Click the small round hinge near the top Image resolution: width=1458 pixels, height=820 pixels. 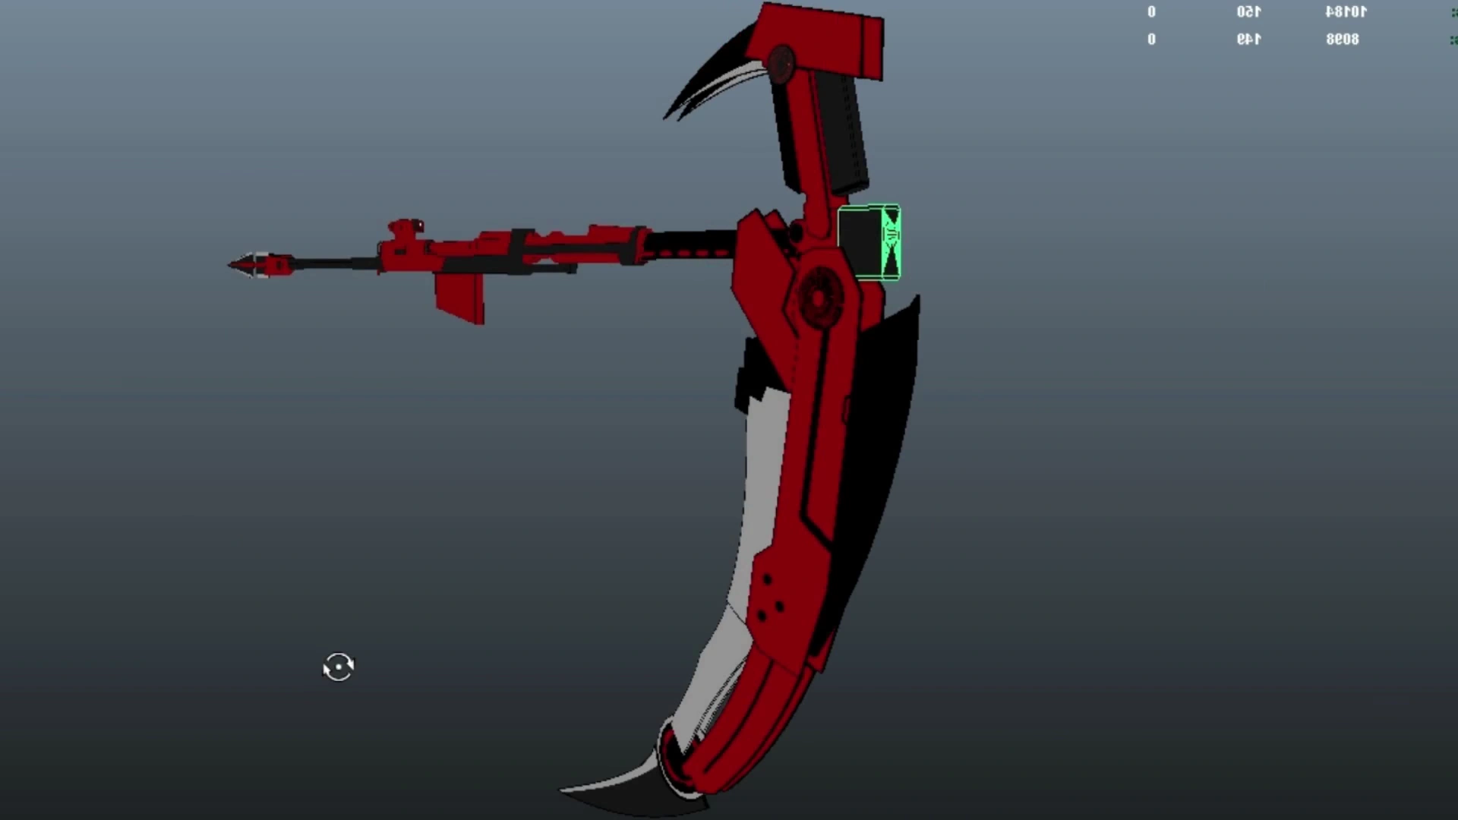(x=781, y=62)
